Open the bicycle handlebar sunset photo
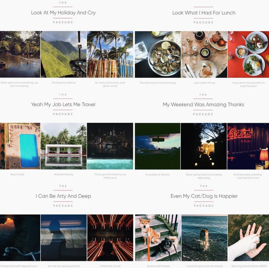This screenshot has height=268, width=269. tap(20, 238)
